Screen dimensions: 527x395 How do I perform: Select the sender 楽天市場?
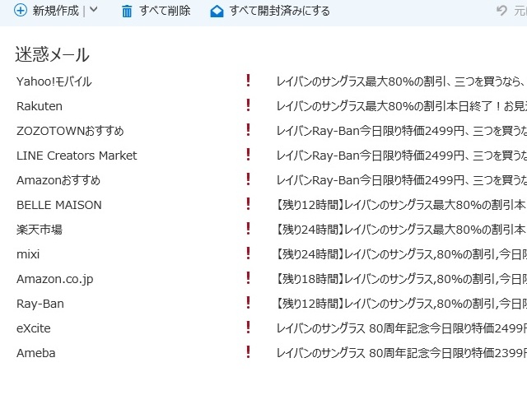tap(40, 230)
